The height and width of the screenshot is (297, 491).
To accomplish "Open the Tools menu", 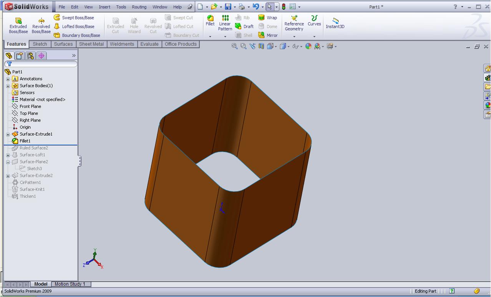I will [x=121, y=7].
